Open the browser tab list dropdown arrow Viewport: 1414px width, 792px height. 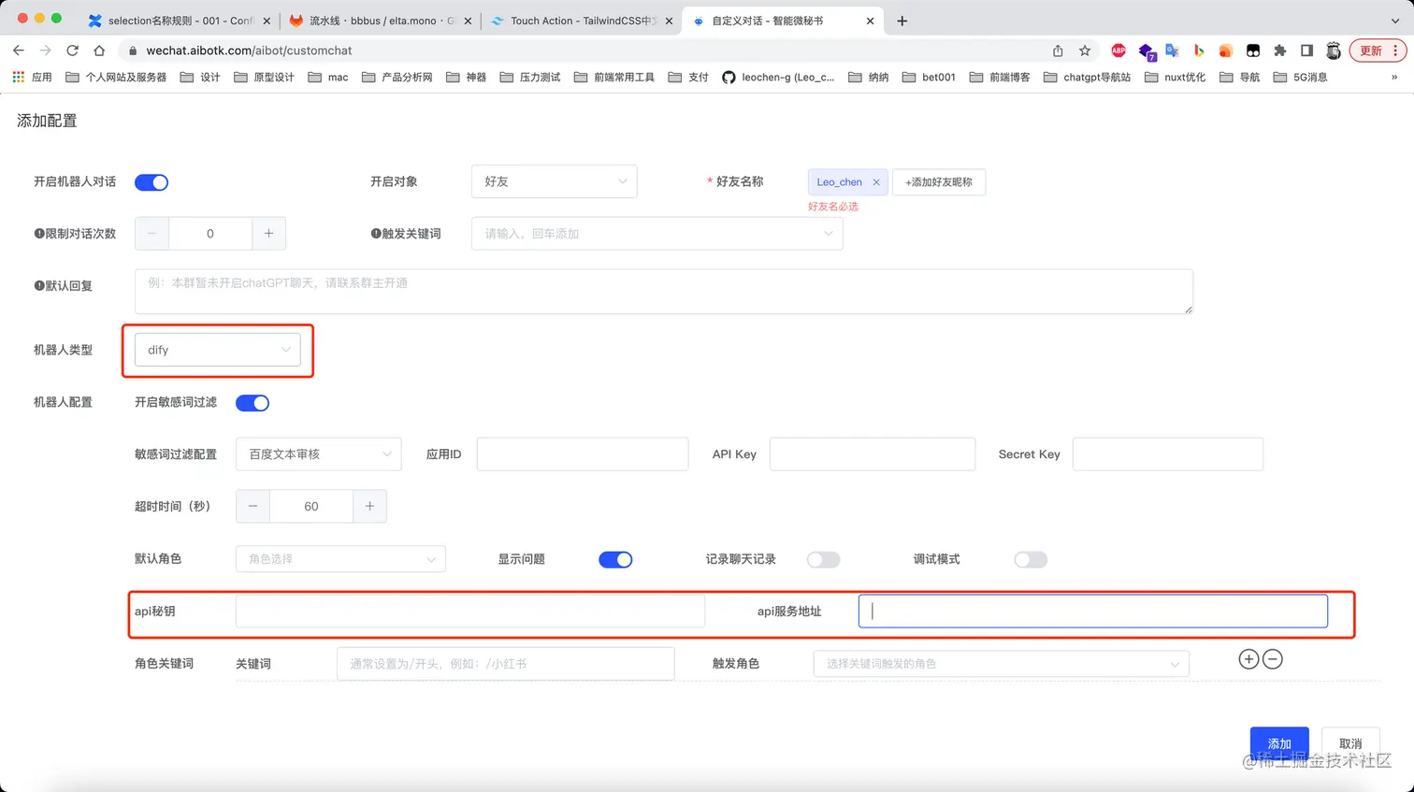[x=1395, y=21]
